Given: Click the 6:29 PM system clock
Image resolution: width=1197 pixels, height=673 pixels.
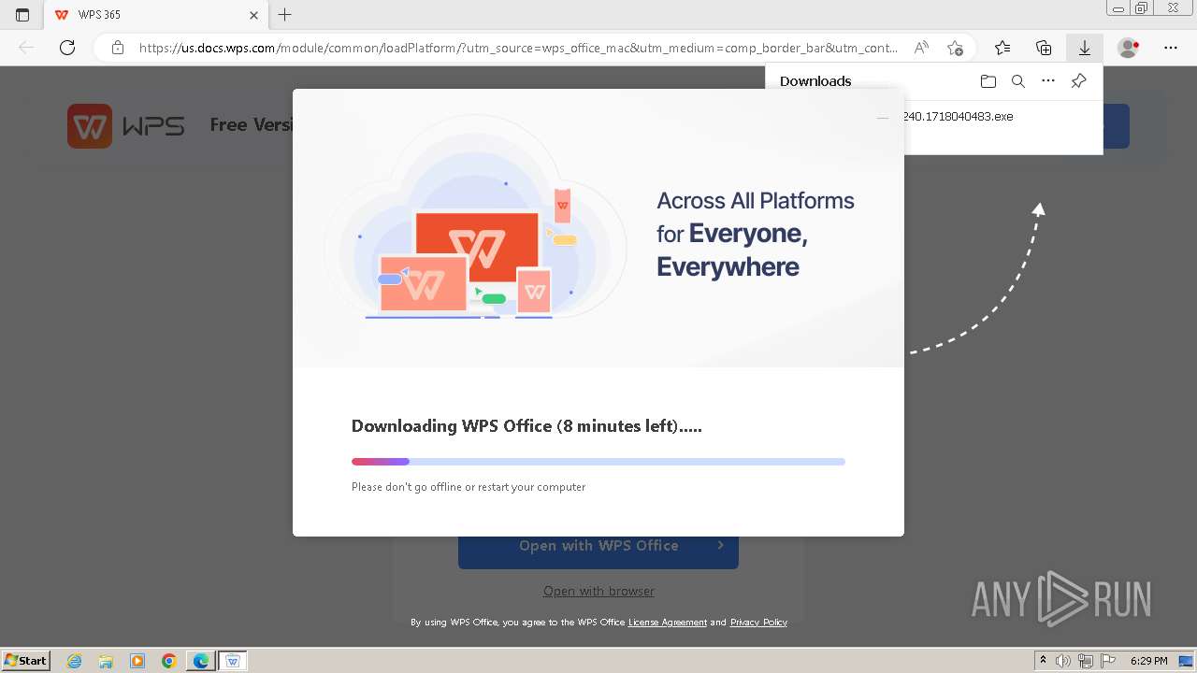Looking at the screenshot, I should point(1149,661).
